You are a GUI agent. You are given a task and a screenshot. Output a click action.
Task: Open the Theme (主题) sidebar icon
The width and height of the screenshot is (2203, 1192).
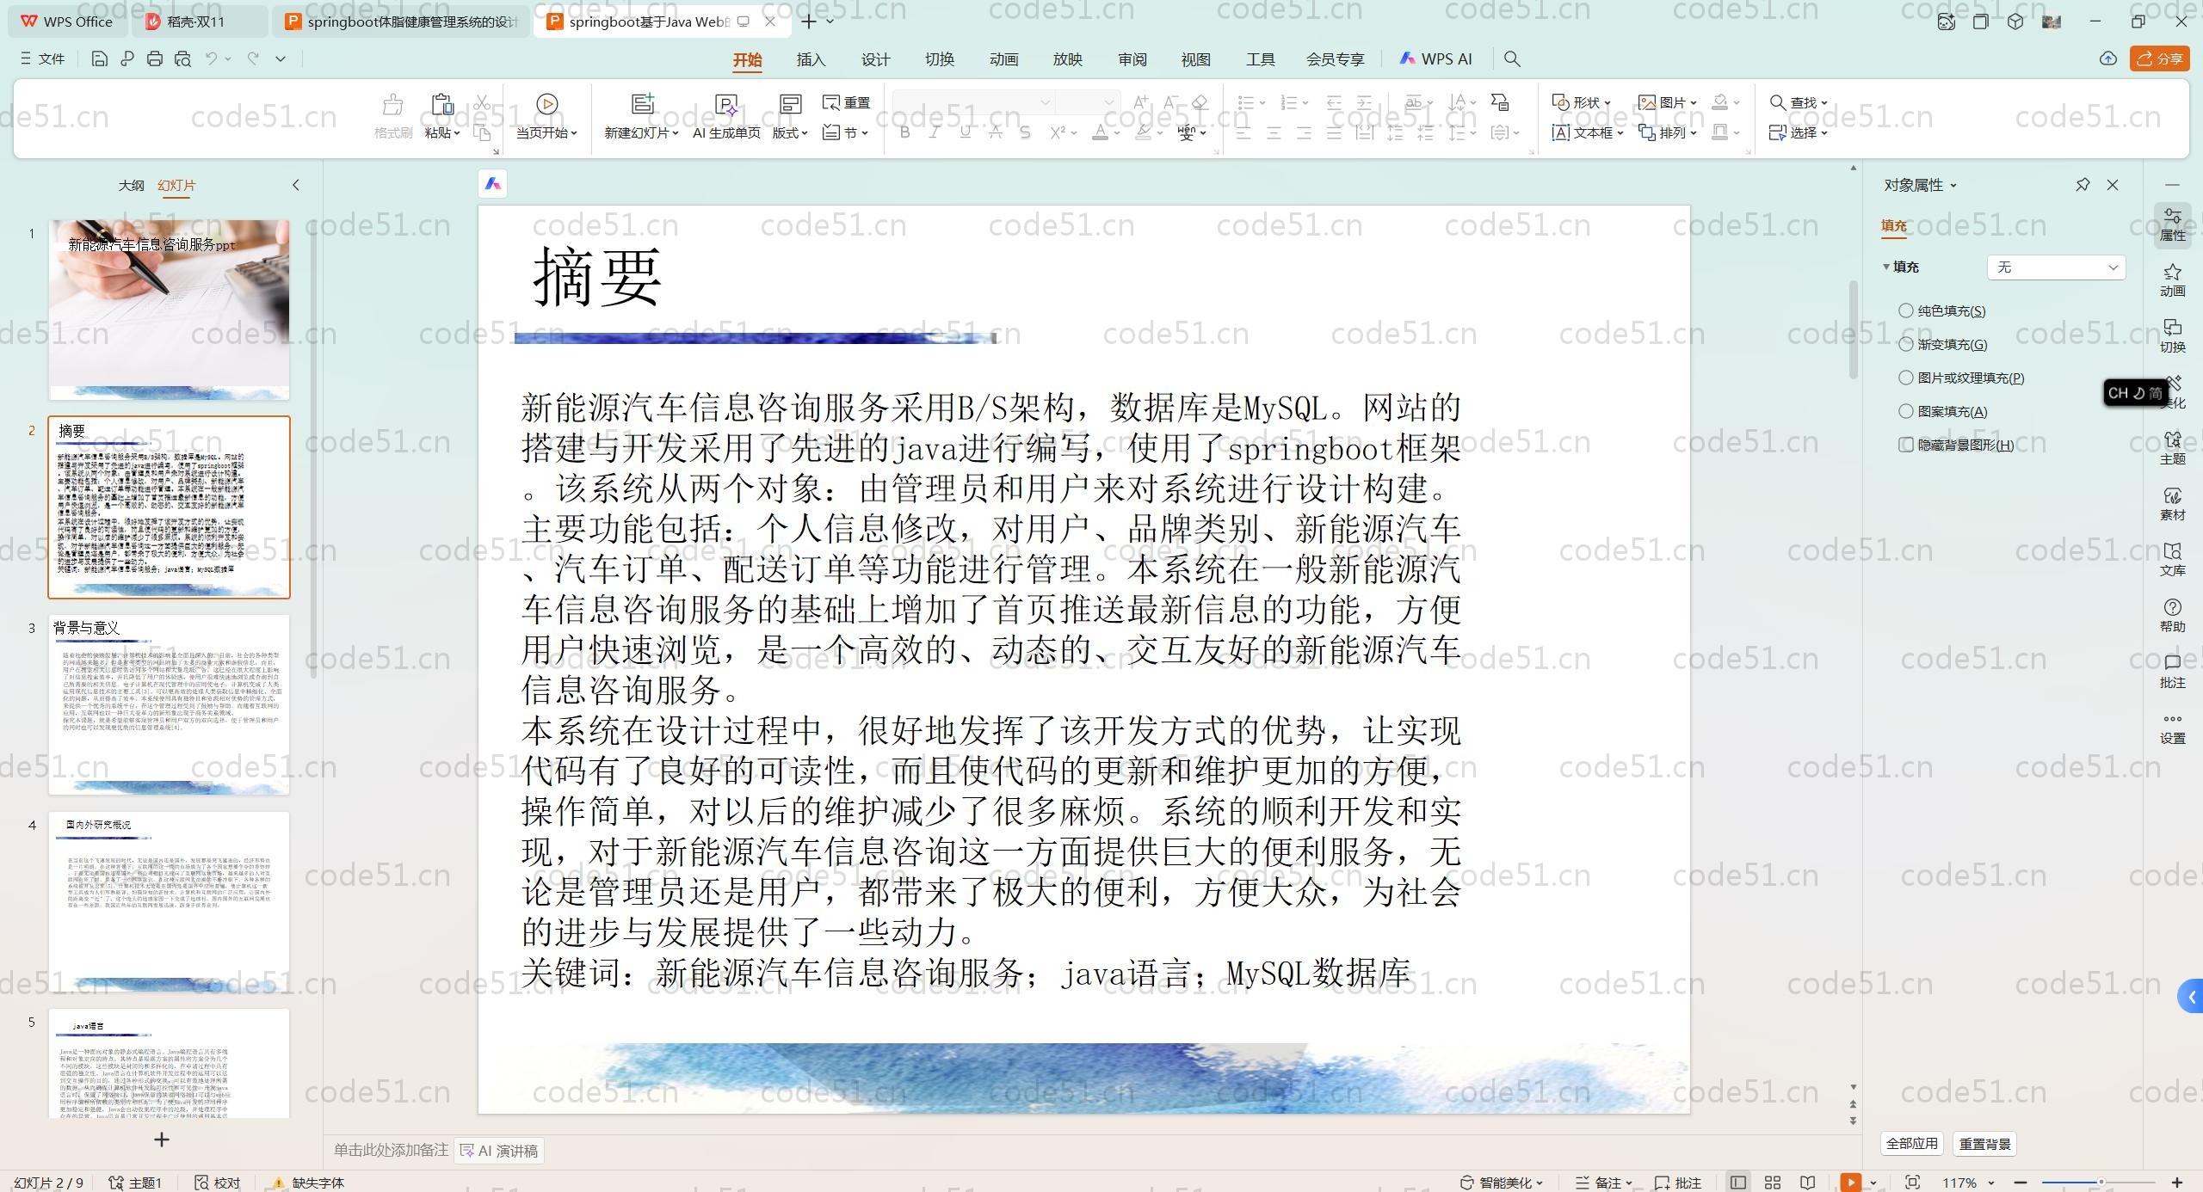(2172, 447)
